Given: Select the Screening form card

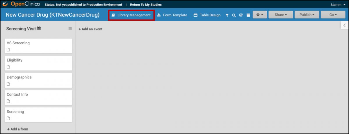Looking at the screenshot, I should (38, 115).
